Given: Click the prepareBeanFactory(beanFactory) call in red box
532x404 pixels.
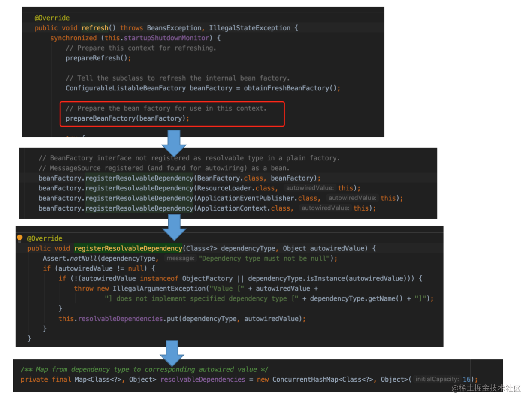Looking at the screenshot, I should click(127, 118).
